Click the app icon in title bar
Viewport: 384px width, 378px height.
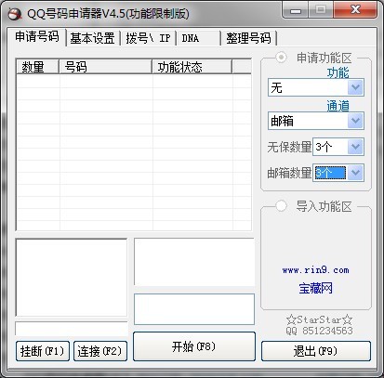pyautogui.click(x=14, y=14)
